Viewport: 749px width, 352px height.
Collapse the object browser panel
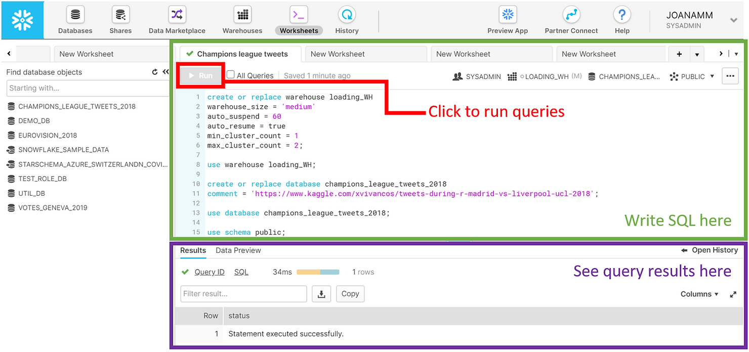pos(165,72)
